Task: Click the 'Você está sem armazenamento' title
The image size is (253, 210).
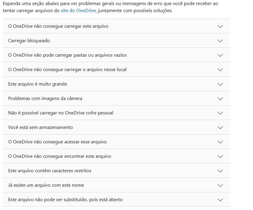Action: click(x=40, y=127)
